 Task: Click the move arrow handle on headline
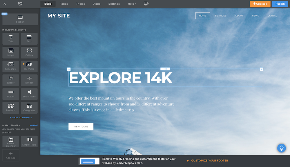tap(69, 69)
